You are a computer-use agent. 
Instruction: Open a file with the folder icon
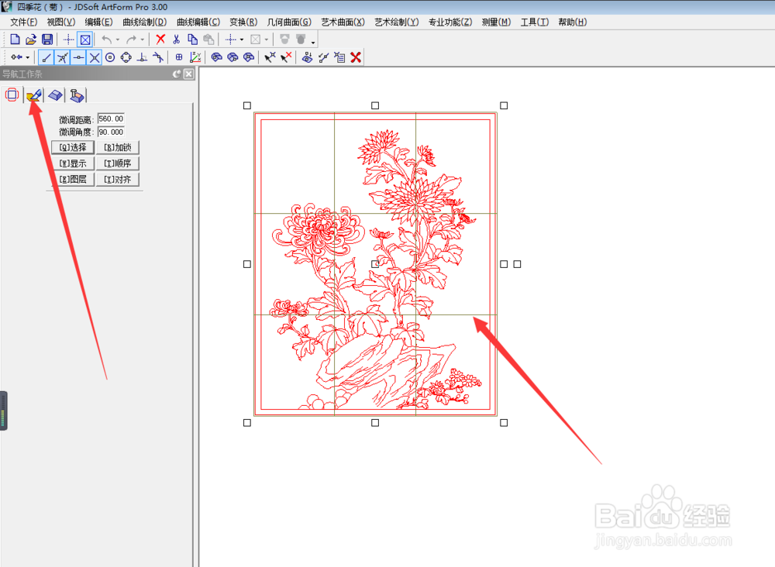tap(31, 40)
